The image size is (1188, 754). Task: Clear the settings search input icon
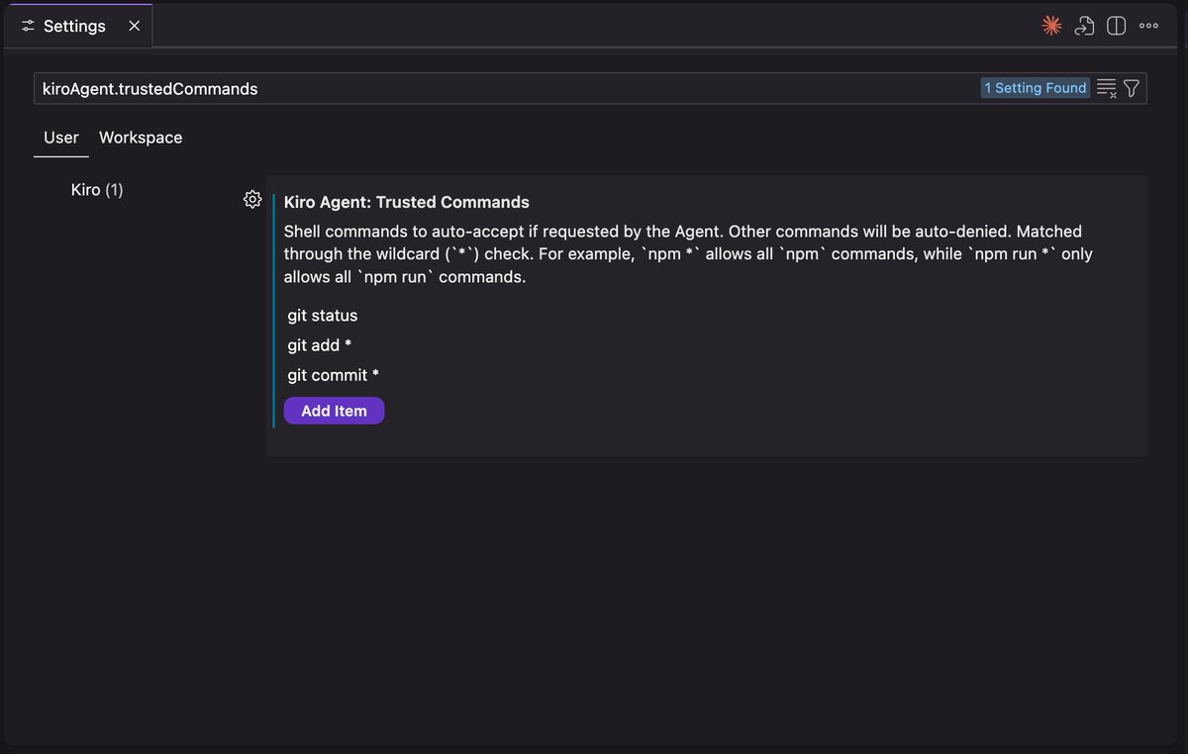(x=1107, y=88)
